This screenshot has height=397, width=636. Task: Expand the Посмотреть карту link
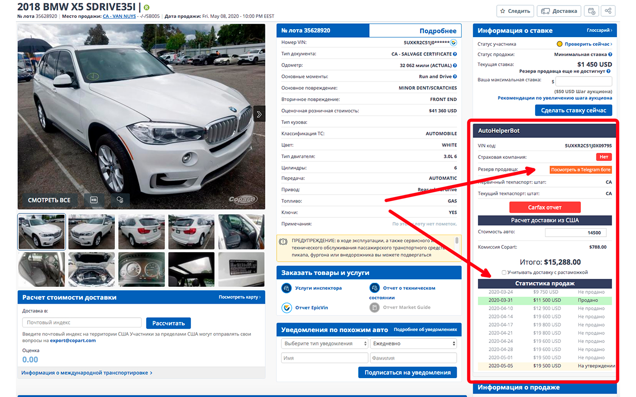coord(239,297)
